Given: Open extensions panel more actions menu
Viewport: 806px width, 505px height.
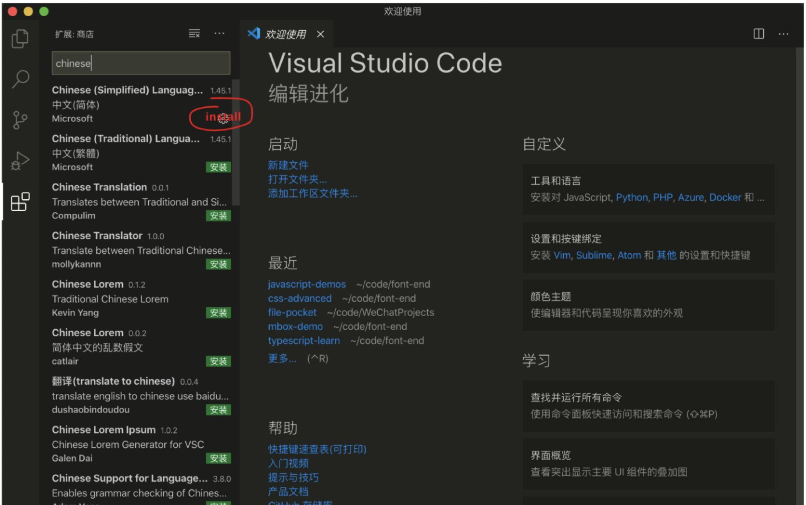Looking at the screenshot, I should point(219,34).
